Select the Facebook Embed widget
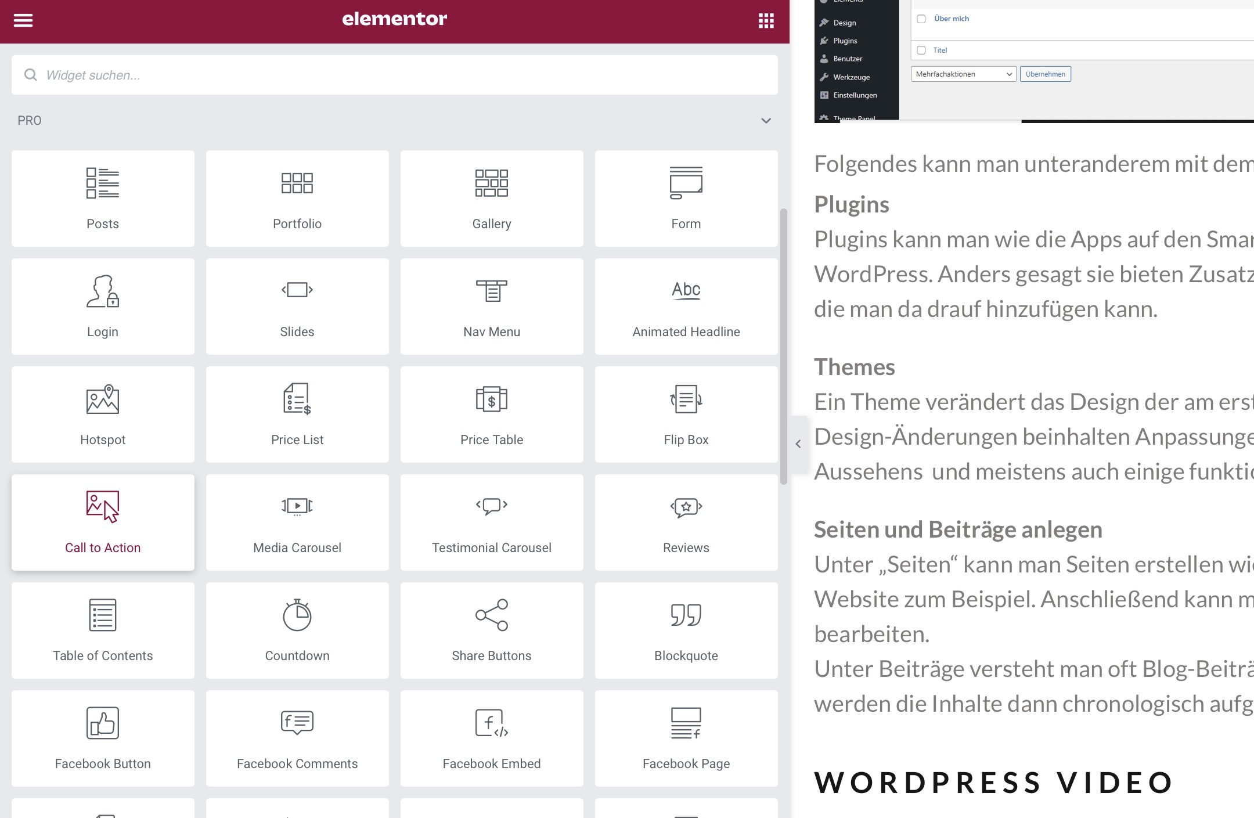 click(492, 738)
